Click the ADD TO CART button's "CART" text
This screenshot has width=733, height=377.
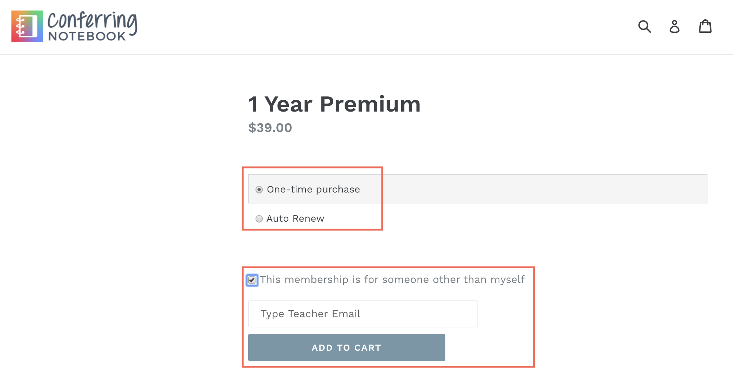tap(368, 348)
